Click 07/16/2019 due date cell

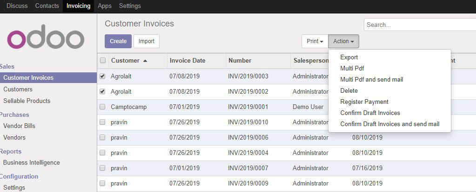click(x=367, y=168)
